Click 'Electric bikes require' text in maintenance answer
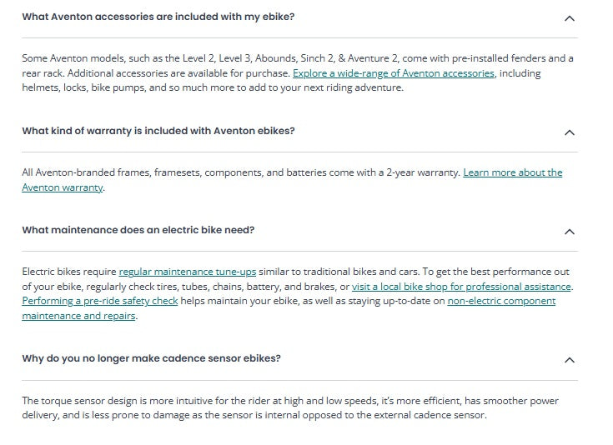Image resolution: width=613 pixels, height=445 pixels. (69, 272)
